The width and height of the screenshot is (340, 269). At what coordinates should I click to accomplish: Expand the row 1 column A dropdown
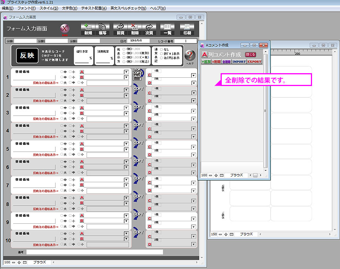(x=126, y=72)
